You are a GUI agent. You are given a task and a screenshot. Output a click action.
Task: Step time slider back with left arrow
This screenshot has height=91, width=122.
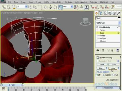click(x=1, y=85)
